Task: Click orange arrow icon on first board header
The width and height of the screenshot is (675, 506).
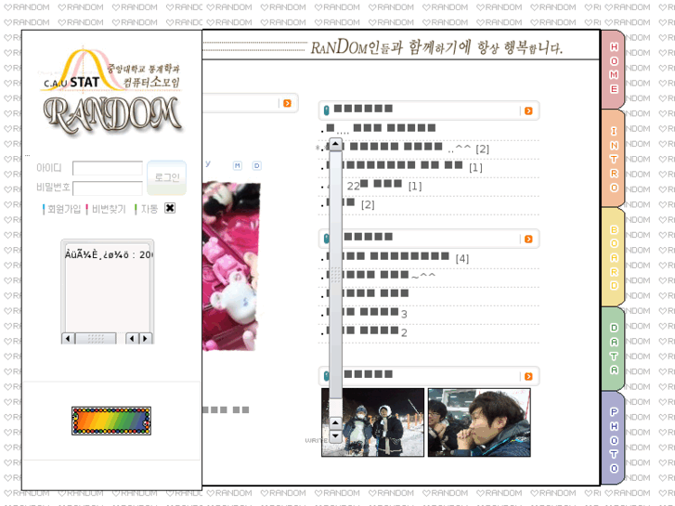Action: [x=528, y=111]
